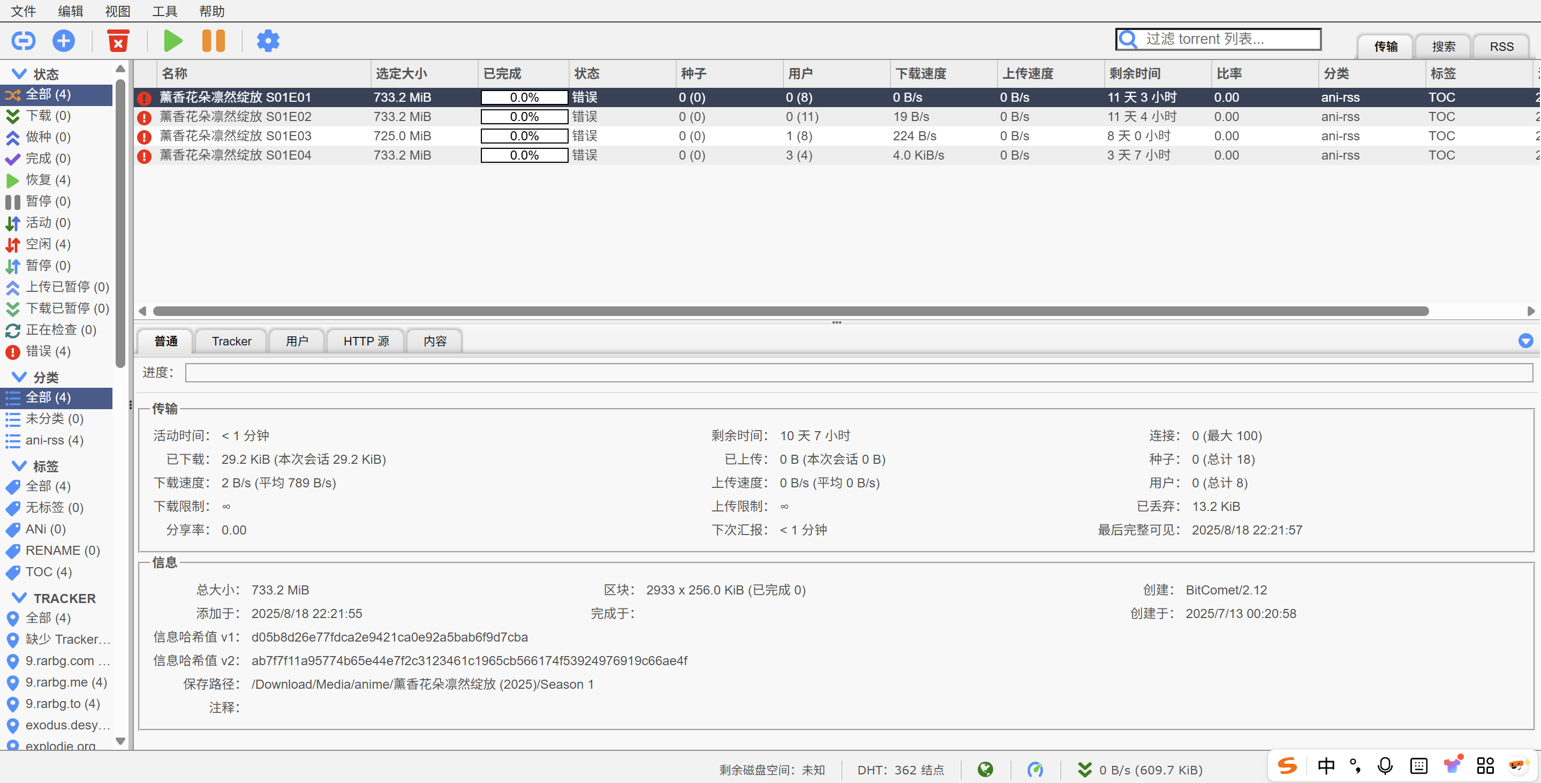Click the error icon of S01E02 row
Image resolution: width=1541 pixels, height=783 pixels.
(144, 117)
